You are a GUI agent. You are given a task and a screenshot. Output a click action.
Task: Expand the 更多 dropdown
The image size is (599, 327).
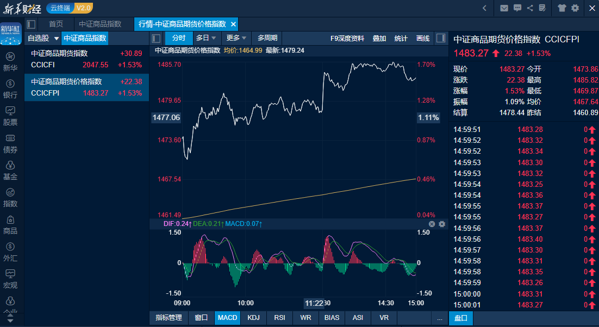(x=236, y=38)
